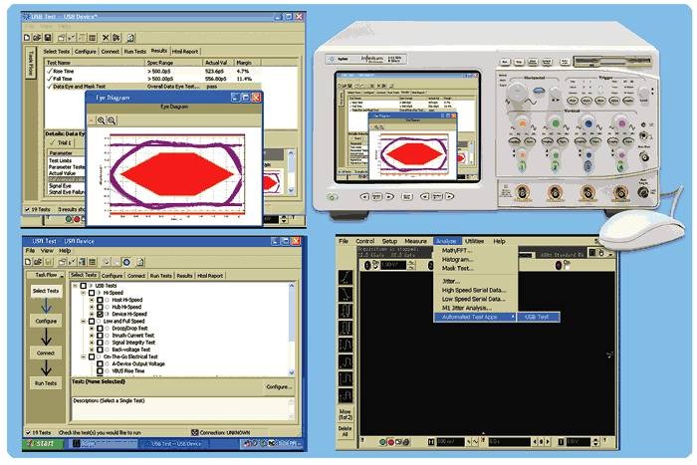Expand the Signal Integrity Test node
The height and width of the screenshot is (465, 697).
[x=92, y=343]
